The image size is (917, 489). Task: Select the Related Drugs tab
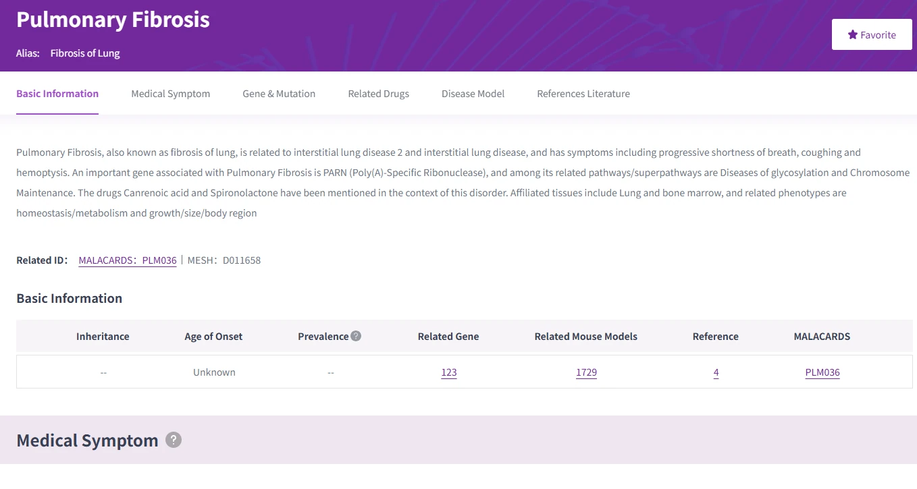tap(378, 94)
